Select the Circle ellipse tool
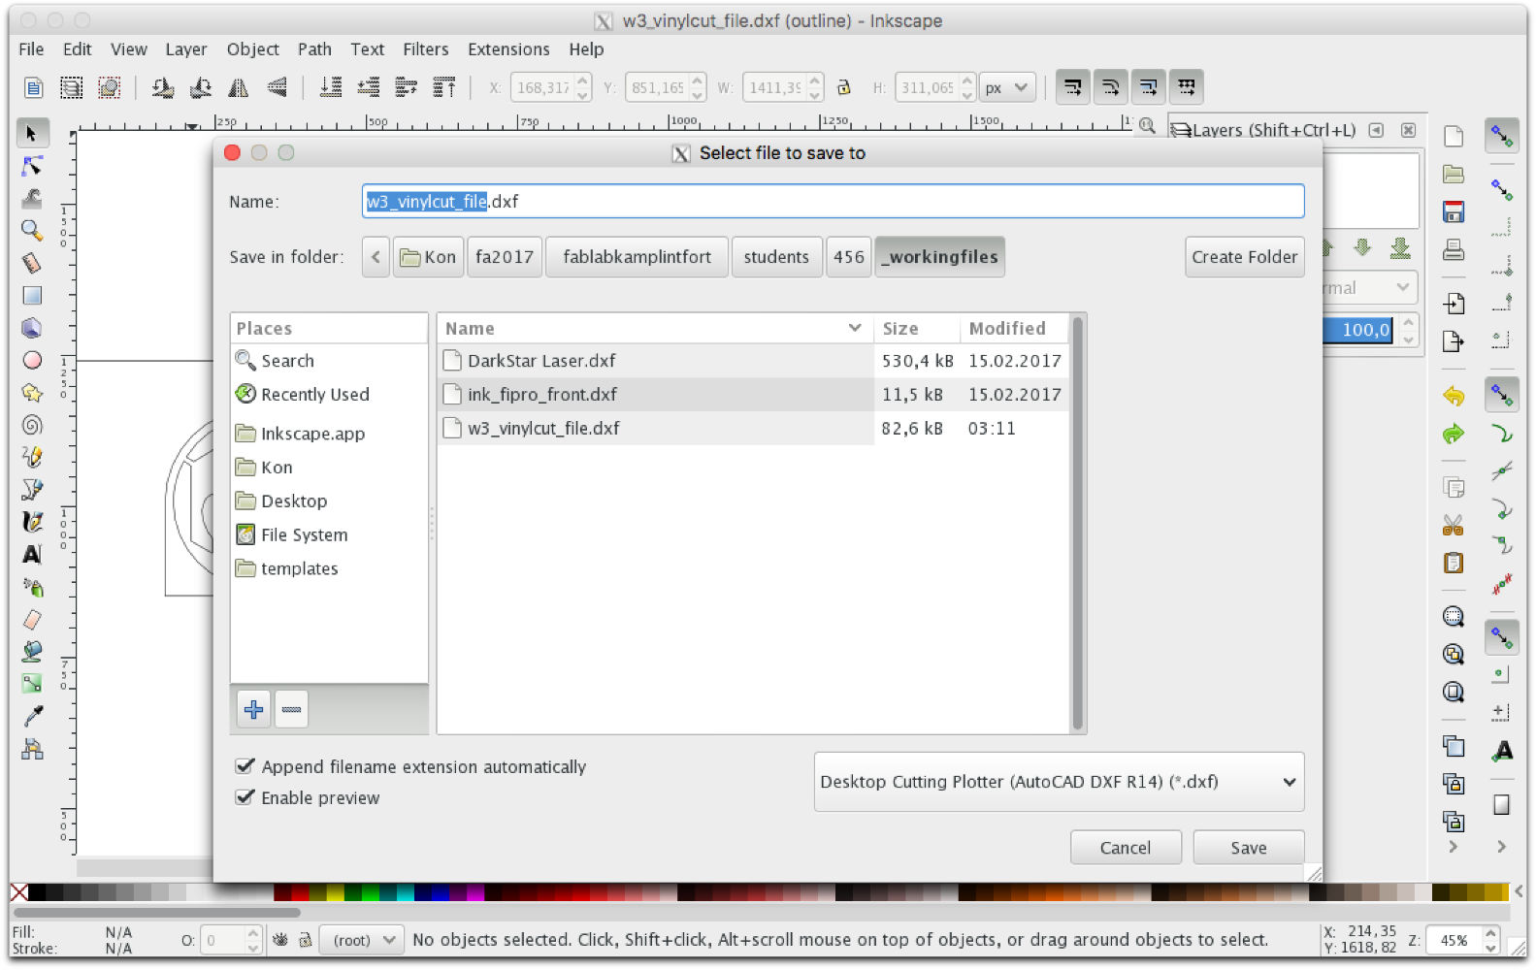 32,360
